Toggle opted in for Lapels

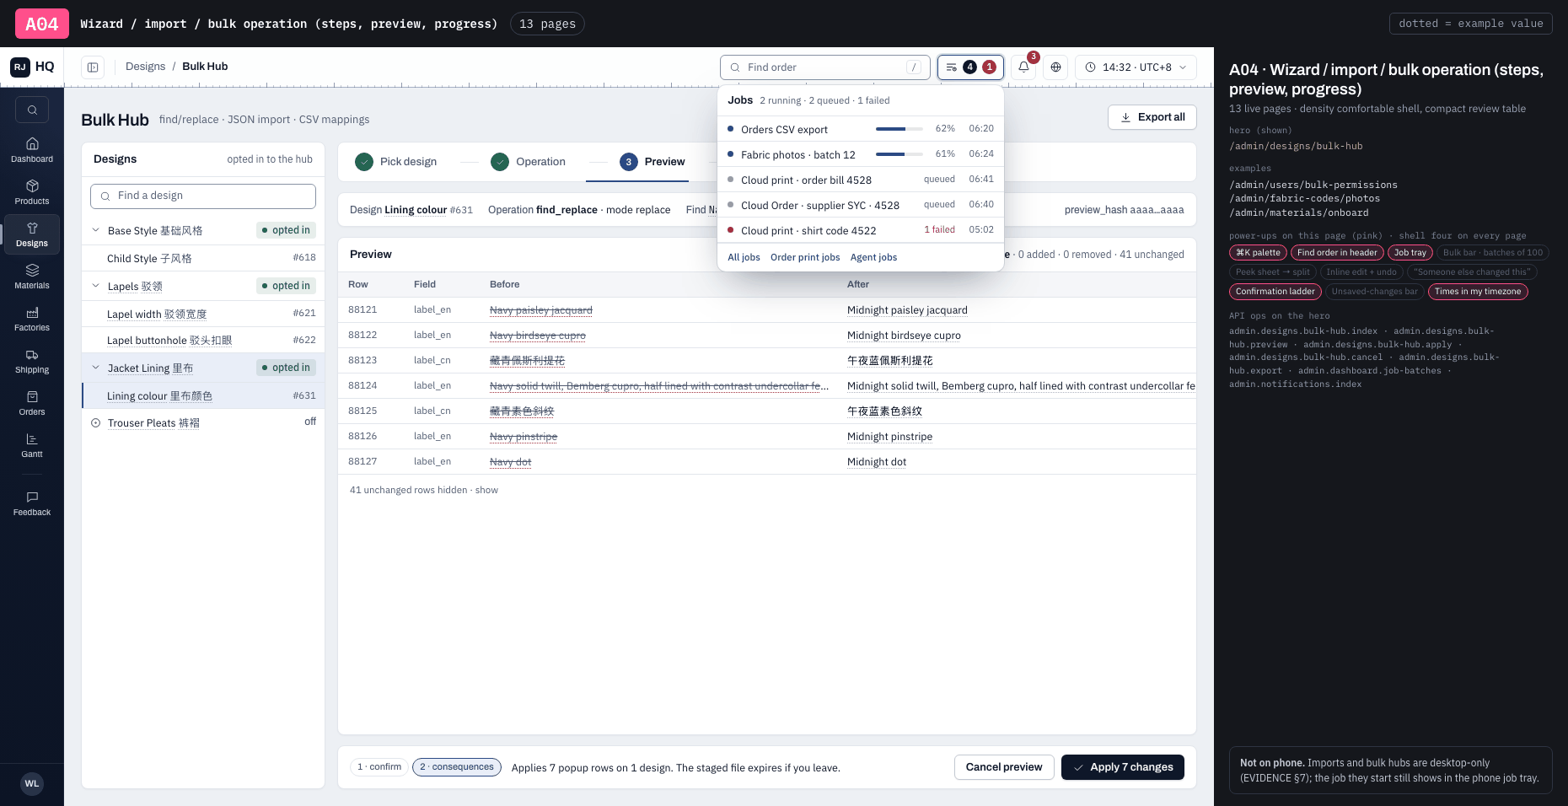click(286, 286)
